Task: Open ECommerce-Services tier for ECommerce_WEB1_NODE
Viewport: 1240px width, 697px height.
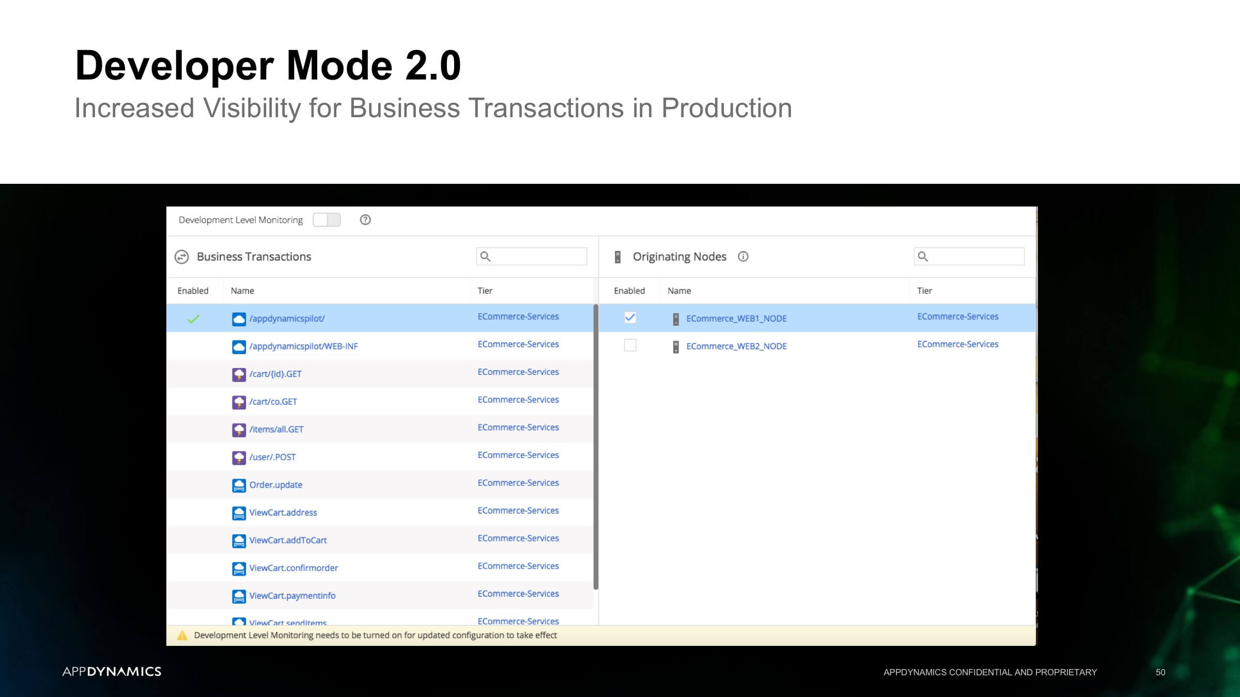Action: (x=958, y=316)
